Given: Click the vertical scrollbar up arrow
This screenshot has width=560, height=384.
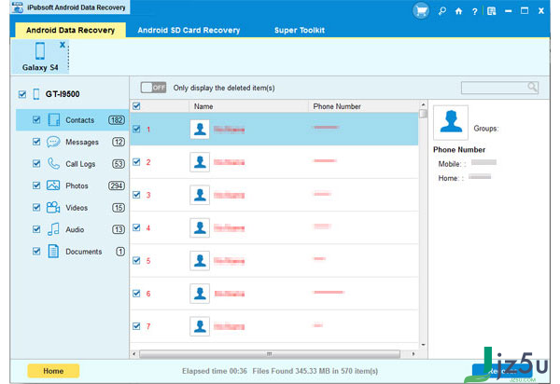Looking at the screenshot, I should (423, 104).
